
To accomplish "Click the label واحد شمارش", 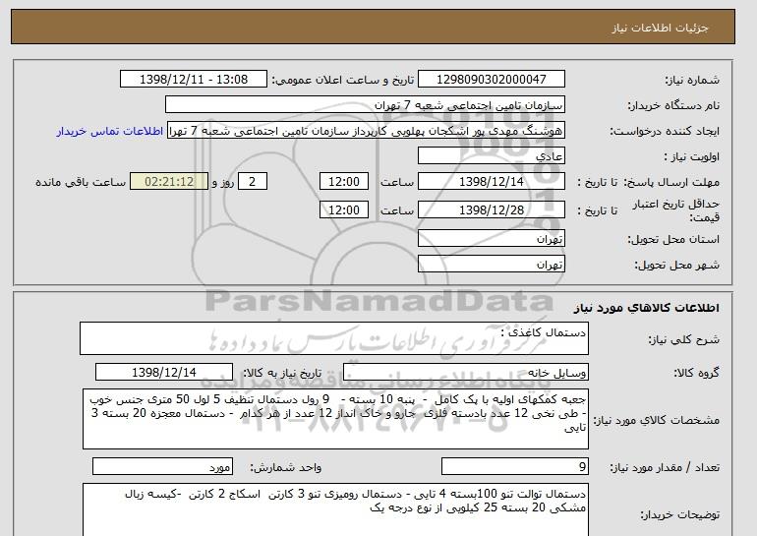I will point(286,467).
